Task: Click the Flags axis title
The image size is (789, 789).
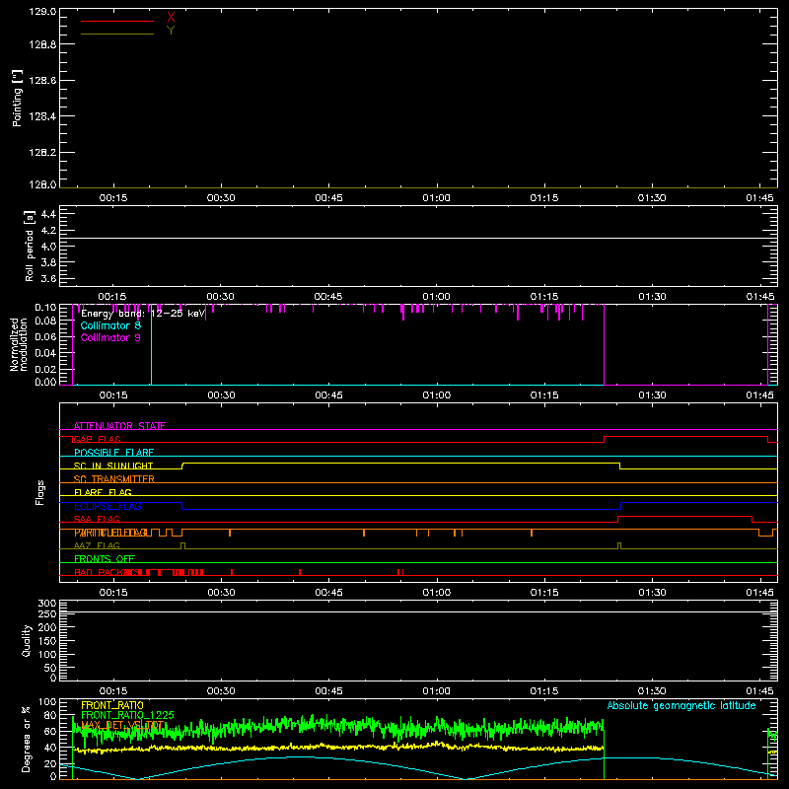Action: pos(39,492)
